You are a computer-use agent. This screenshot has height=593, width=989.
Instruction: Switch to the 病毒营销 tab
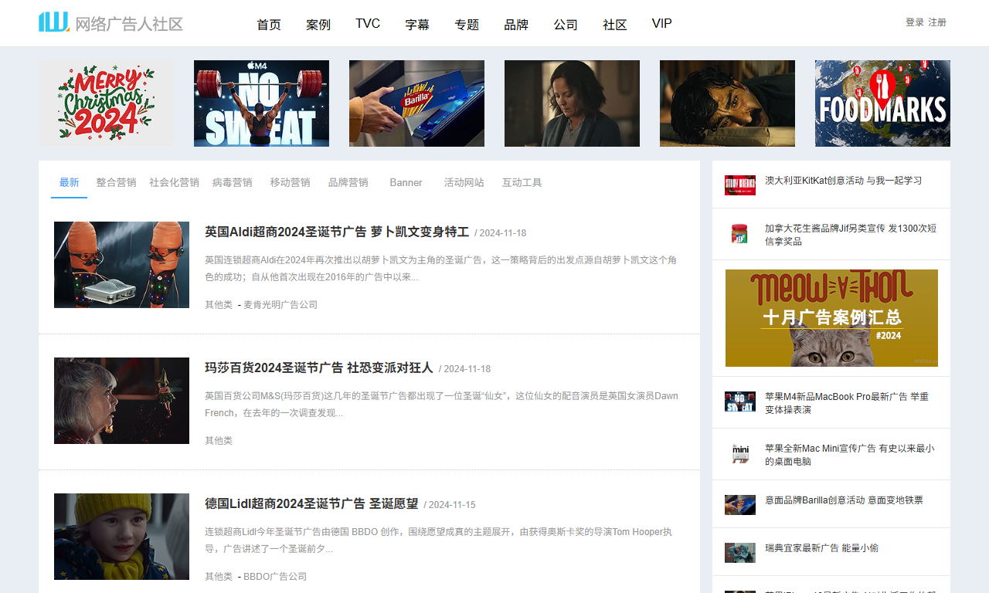click(232, 183)
